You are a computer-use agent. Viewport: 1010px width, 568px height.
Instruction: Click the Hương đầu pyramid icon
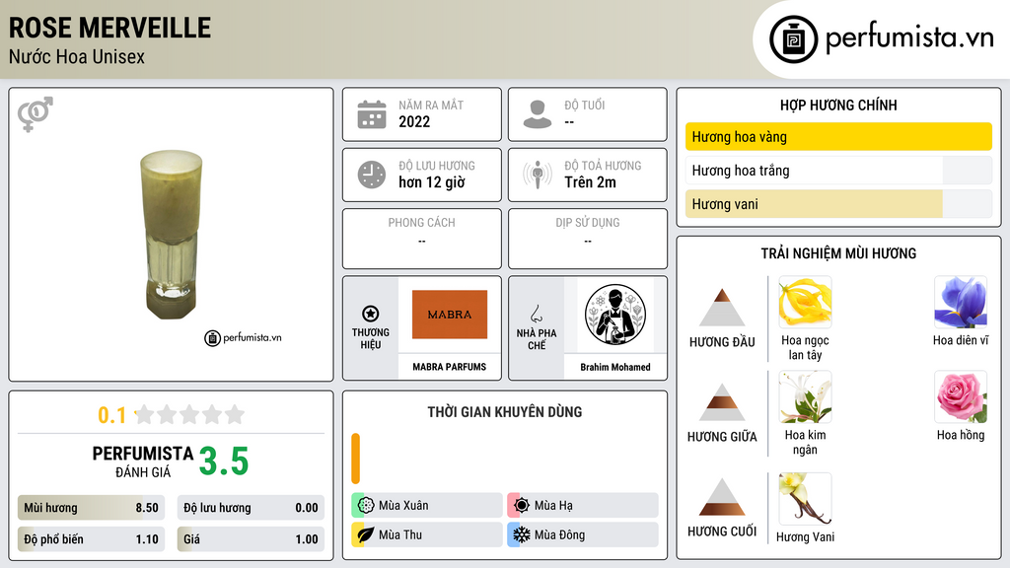tap(722, 308)
